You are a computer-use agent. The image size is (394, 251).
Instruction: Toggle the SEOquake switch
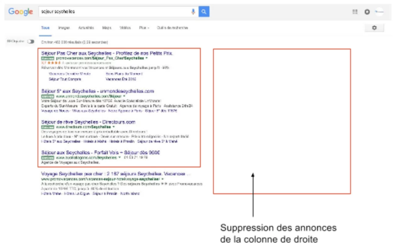[31, 42]
